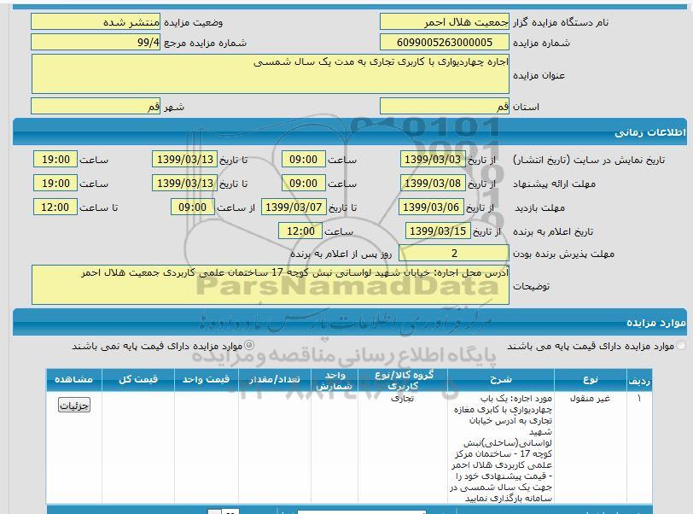Click visit start time field 09:00

(x=193, y=207)
